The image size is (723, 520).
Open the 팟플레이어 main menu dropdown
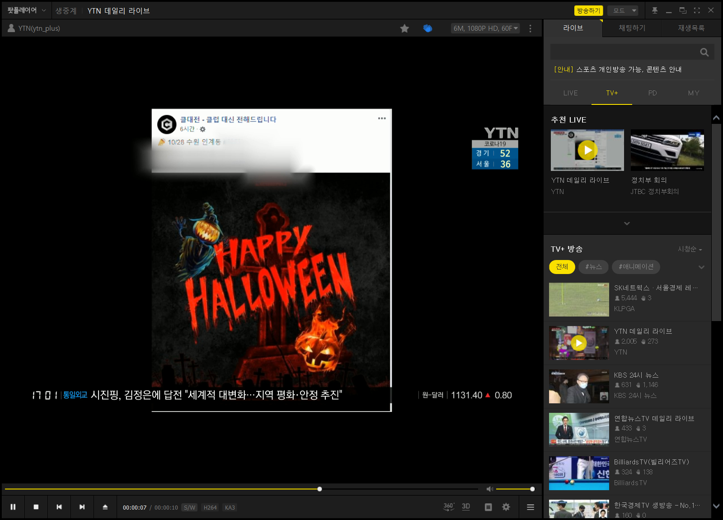[26, 10]
